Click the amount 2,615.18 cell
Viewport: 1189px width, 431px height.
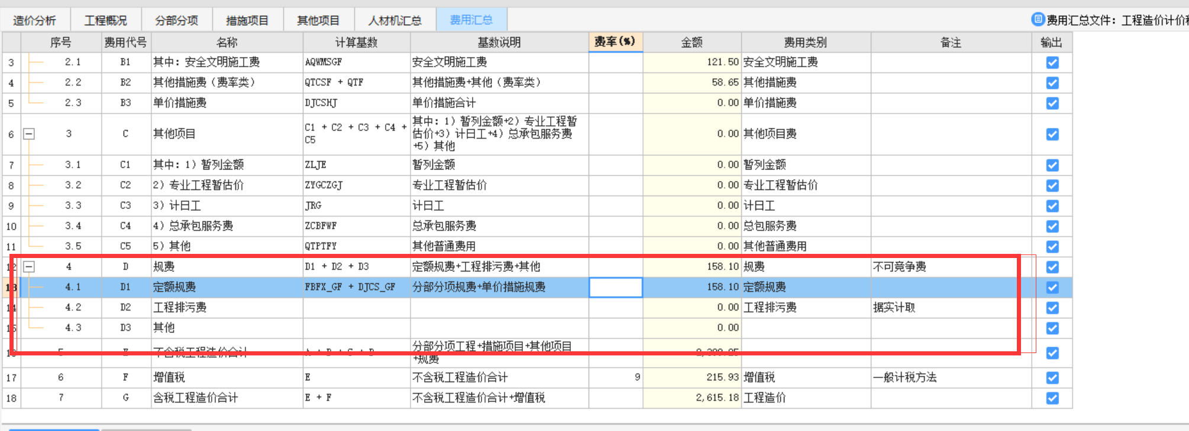[692, 398]
